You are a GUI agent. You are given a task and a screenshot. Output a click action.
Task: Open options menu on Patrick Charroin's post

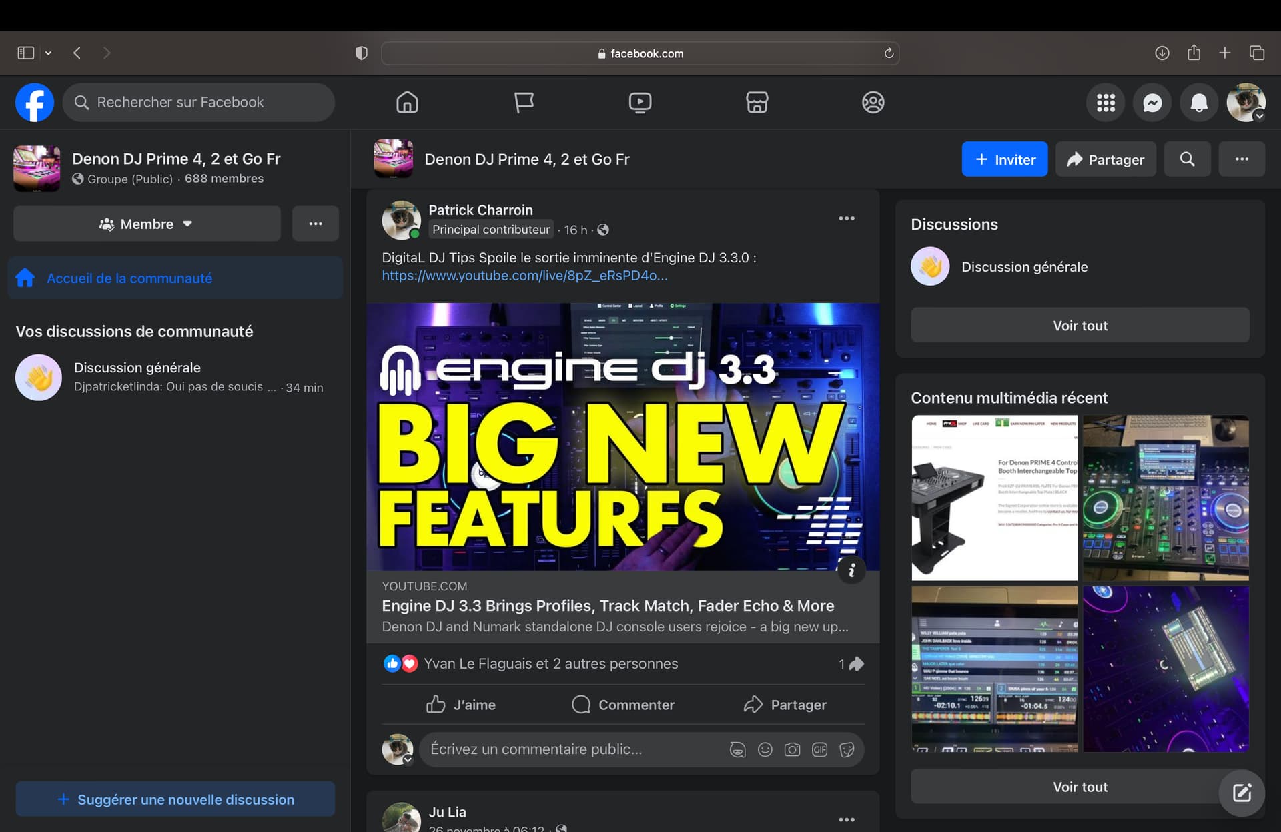tap(847, 218)
